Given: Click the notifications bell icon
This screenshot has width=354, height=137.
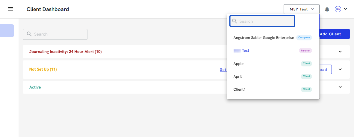Looking at the screenshot, I should tap(327, 9).
